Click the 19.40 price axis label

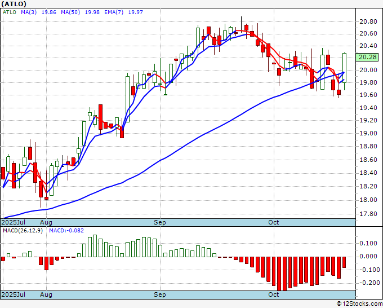[x=368, y=108]
